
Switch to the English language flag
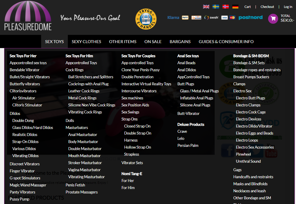pyautogui.click(x=206, y=7)
